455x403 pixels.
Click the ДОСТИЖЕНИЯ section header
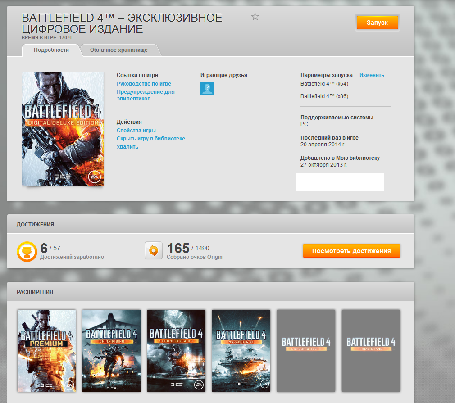pos(35,225)
